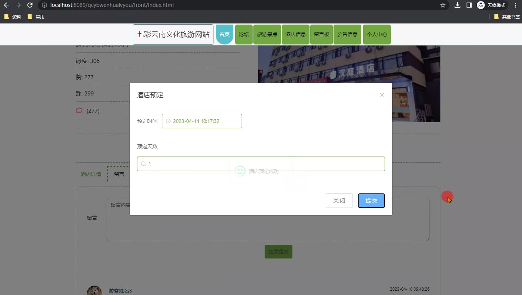The width and height of the screenshot is (522, 295).
Task: Click the 预定时间 datetime field
Action: (x=202, y=121)
